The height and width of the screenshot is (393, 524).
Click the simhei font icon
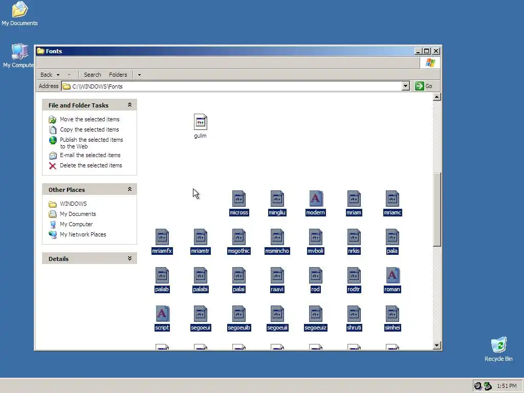[x=392, y=314]
